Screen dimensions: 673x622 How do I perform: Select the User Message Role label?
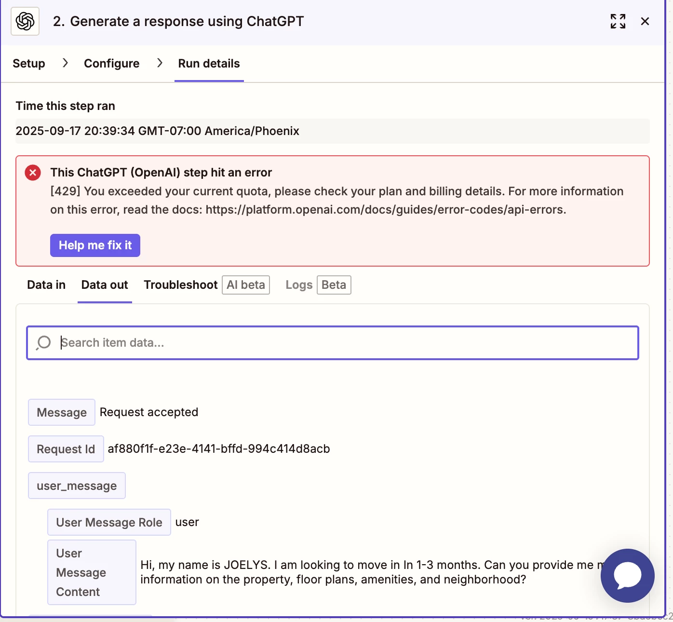(109, 522)
